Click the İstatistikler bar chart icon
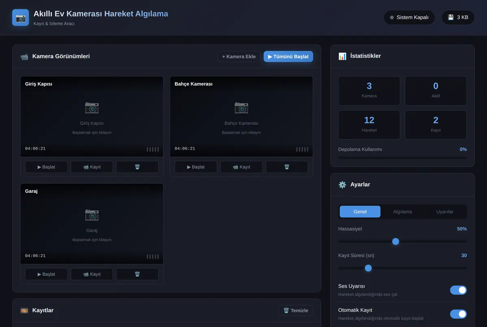This screenshot has width=487, height=327. [342, 56]
